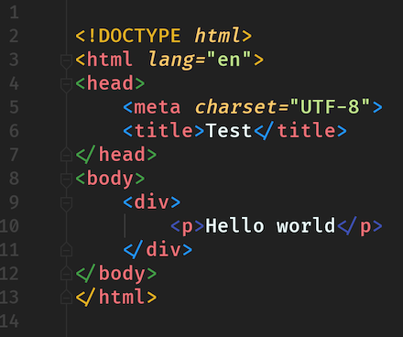Viewport: 403px width, 337px height.
Task: Collapse the html tag fold on line 3
Action: tap(66, 61)
